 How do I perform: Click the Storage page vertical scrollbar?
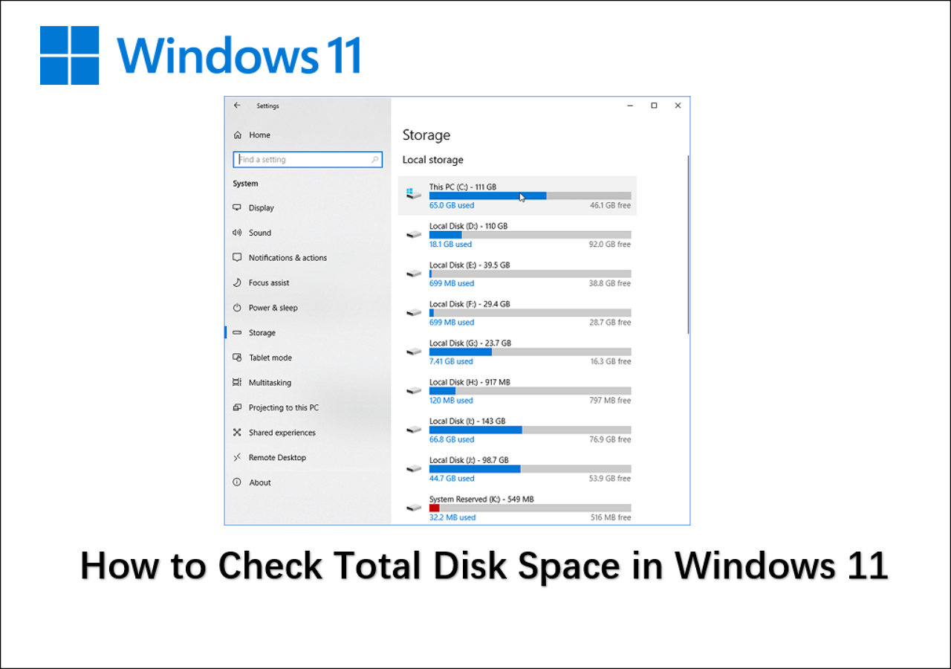688,244
